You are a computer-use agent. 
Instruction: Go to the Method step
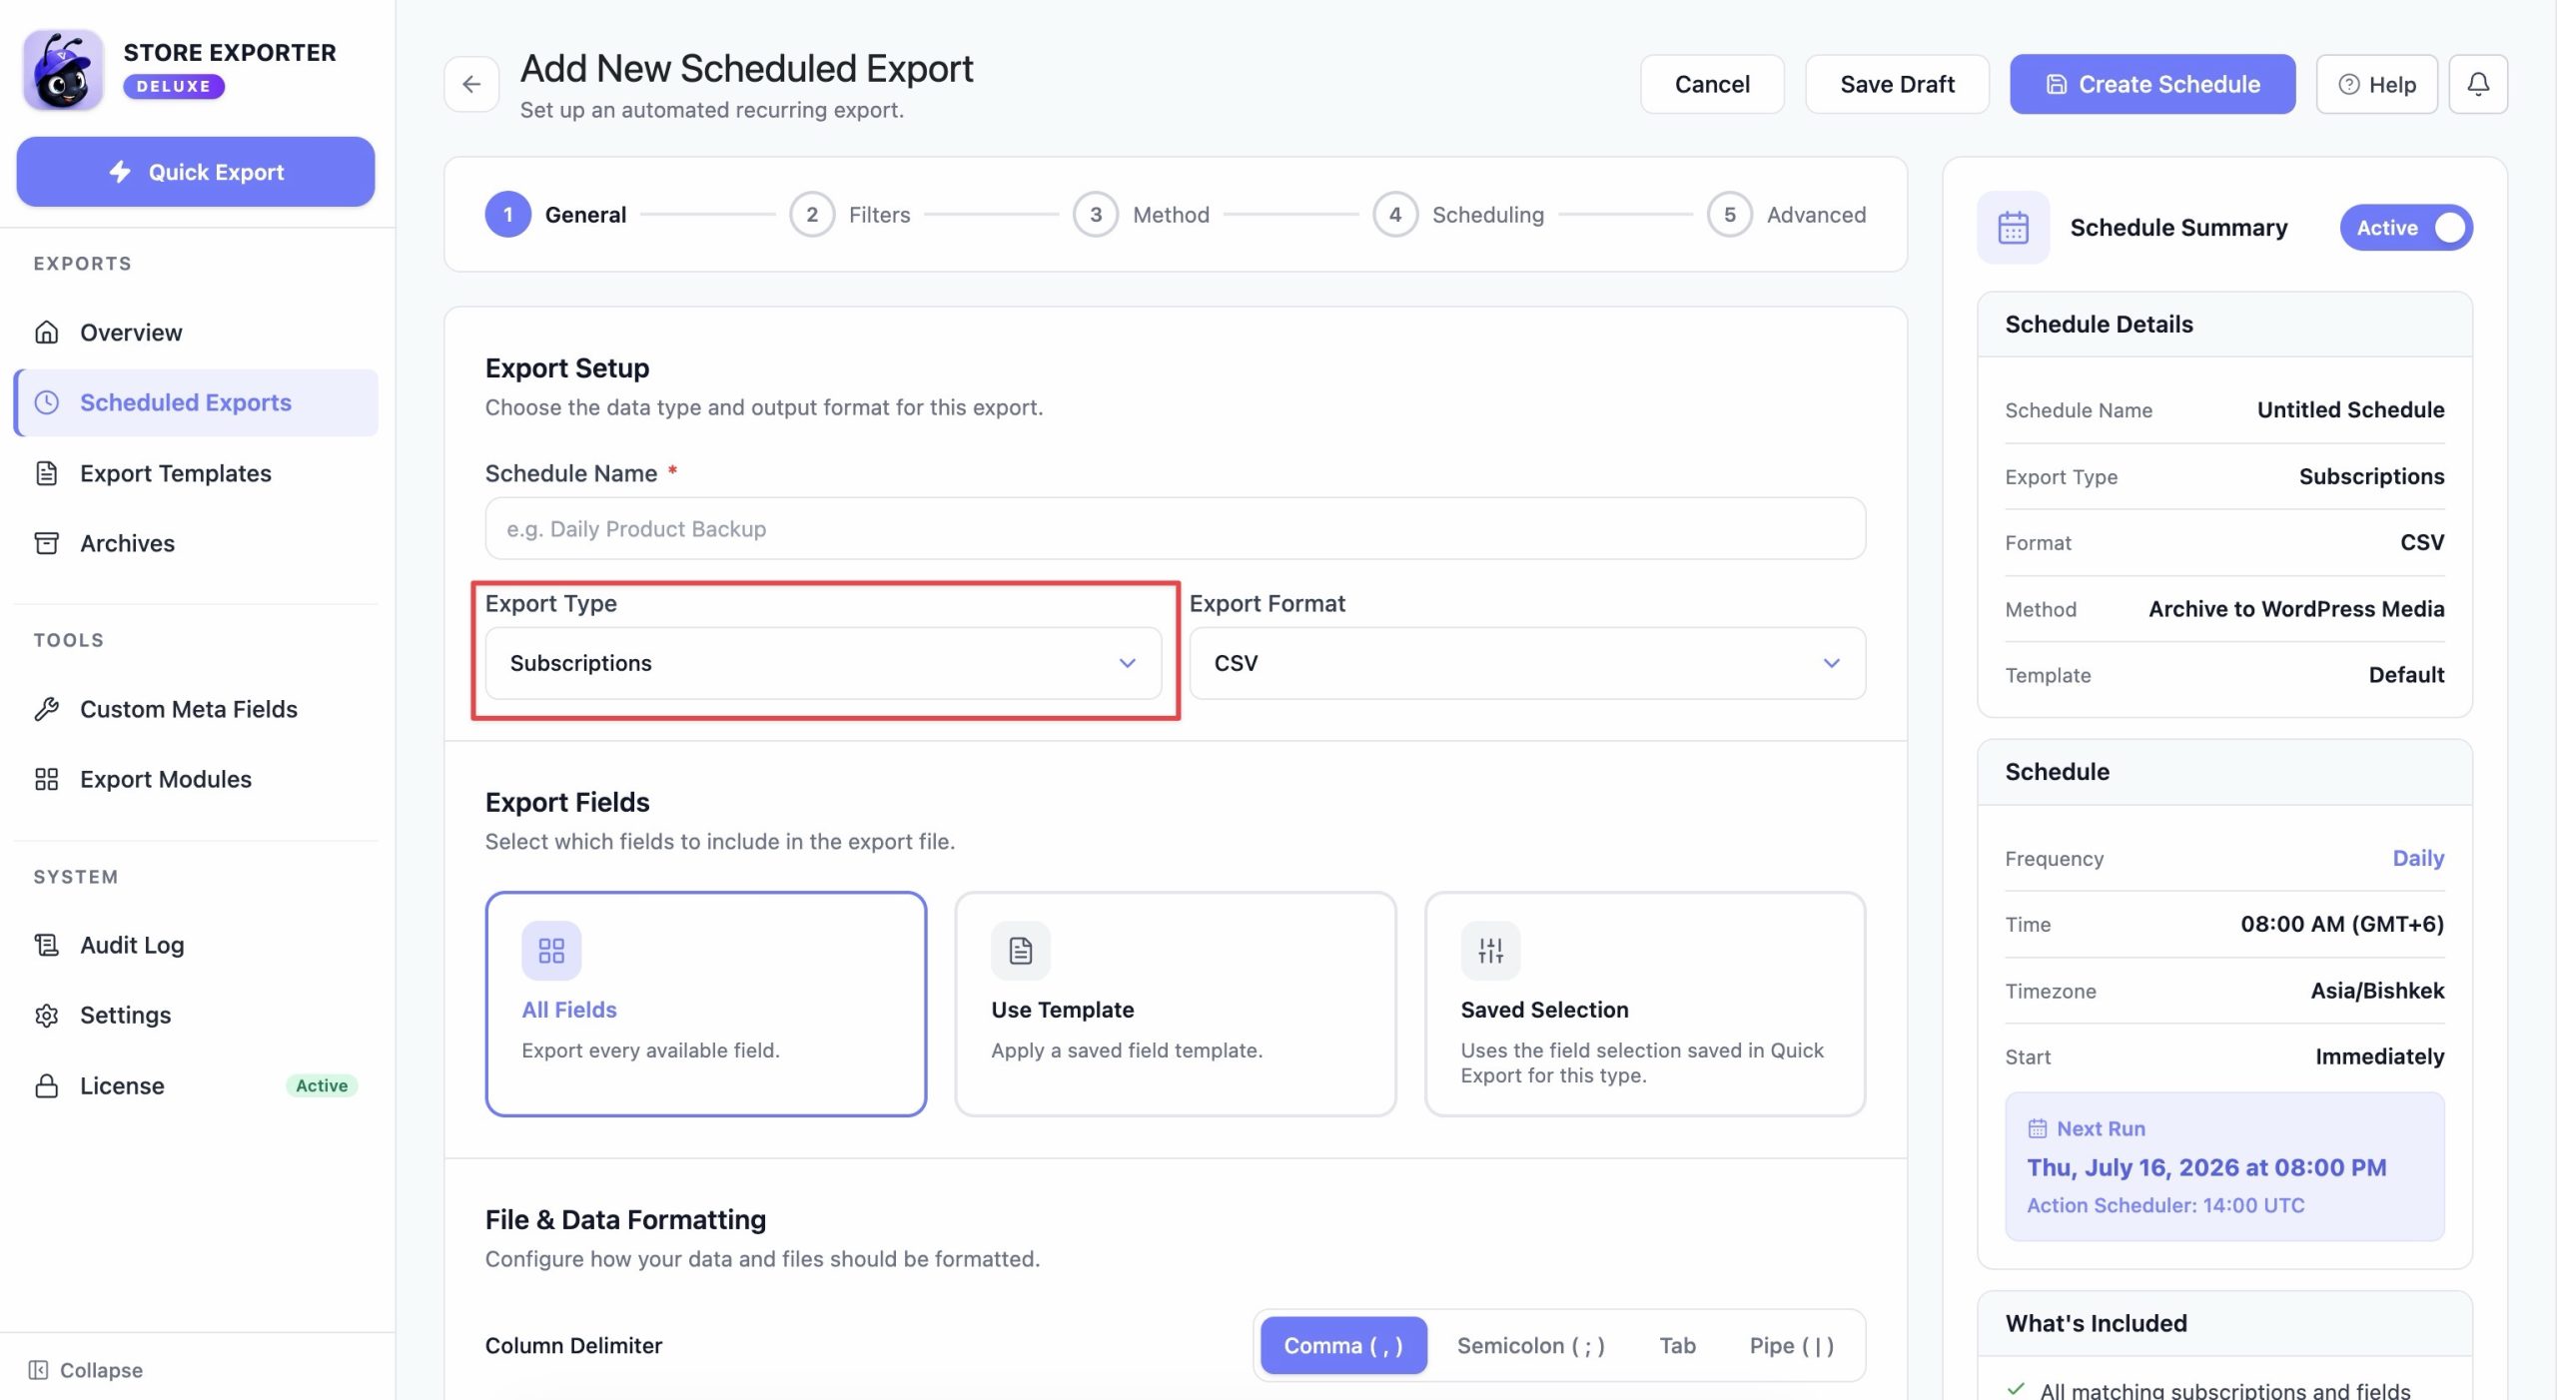tap(1142, 215)
